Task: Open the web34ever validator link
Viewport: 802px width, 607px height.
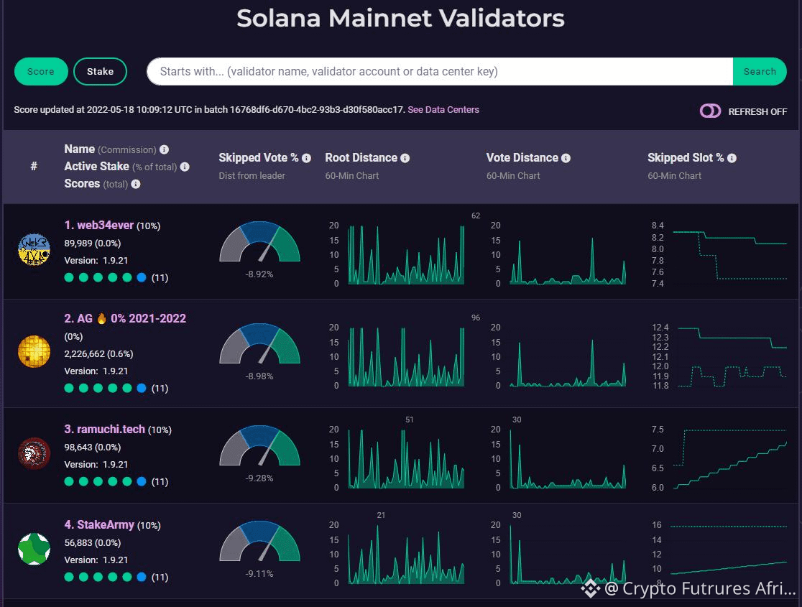Action: 98,225
